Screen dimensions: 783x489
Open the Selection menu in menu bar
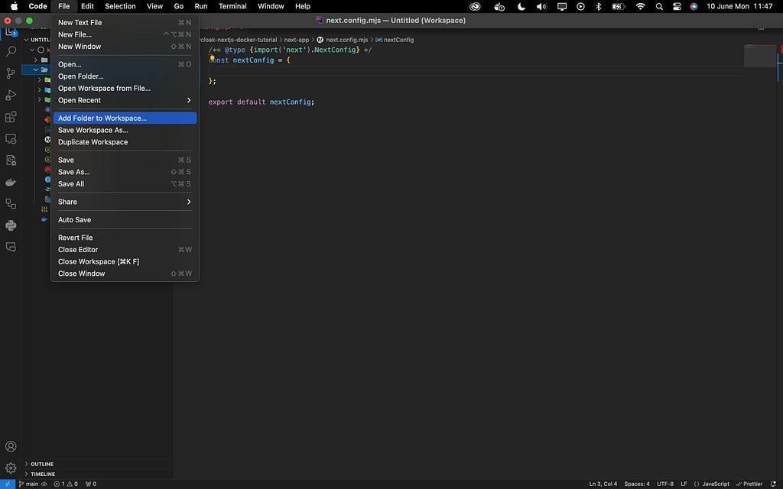[120, 6]
